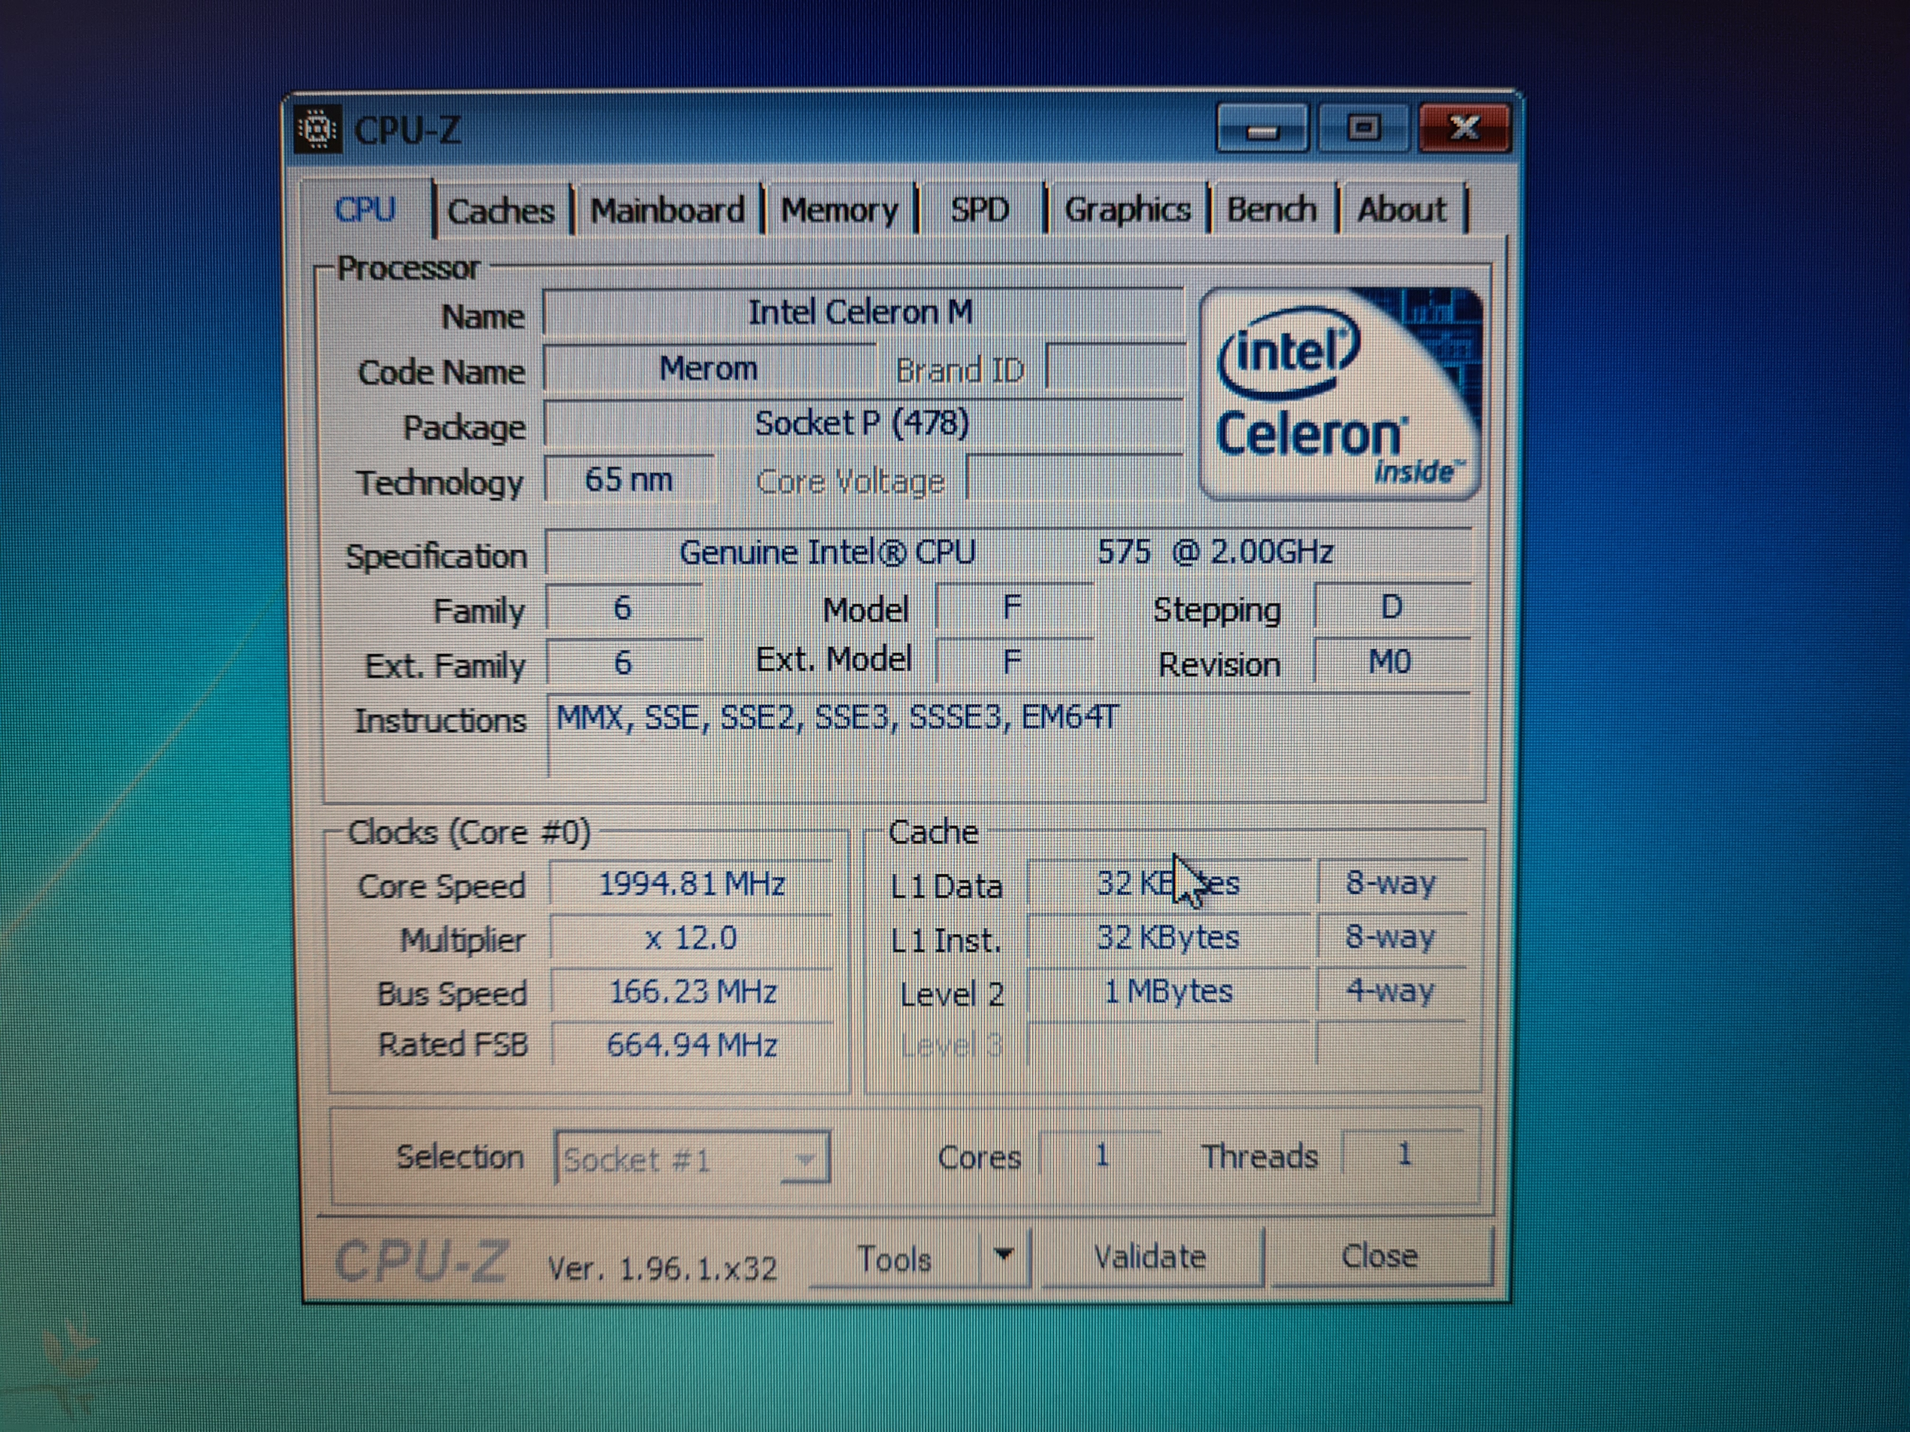Click the Package value Socket P (478)
The height and width of the screenshot is (1432, 1910).
click(x=863, y=423)
